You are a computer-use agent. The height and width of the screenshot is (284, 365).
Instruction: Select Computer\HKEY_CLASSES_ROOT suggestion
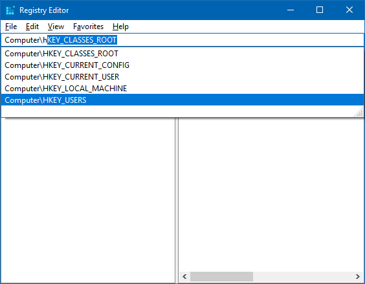tap(182, 54)
